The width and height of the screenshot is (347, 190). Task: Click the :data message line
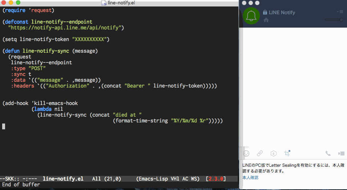pos(56,80)
